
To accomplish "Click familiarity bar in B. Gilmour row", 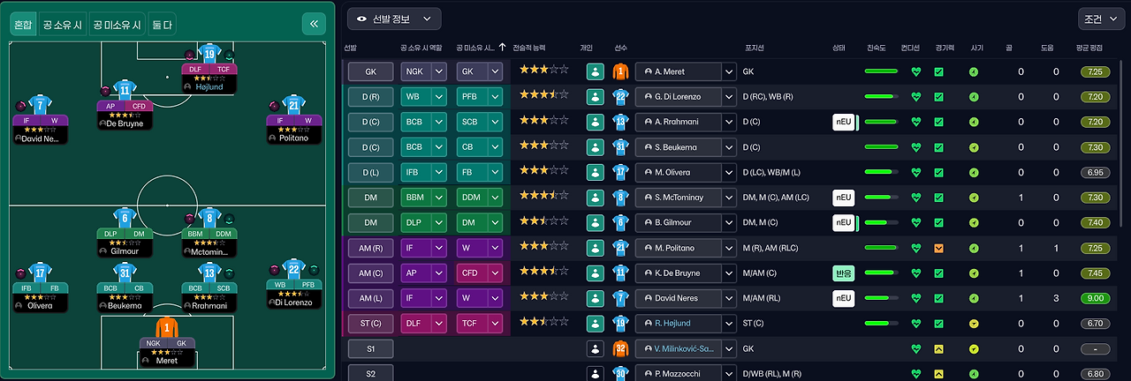I will [881, 223].
